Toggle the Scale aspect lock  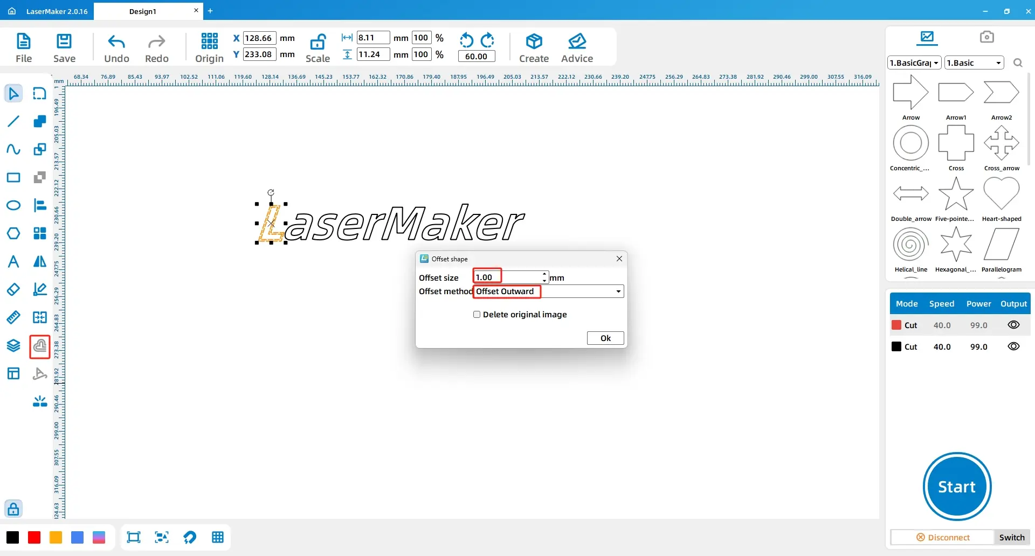point(318,47)
